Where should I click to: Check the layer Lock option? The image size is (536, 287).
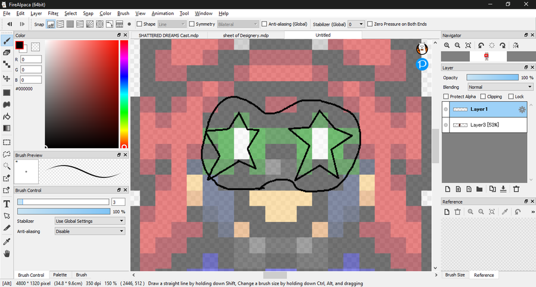[511, 96]
